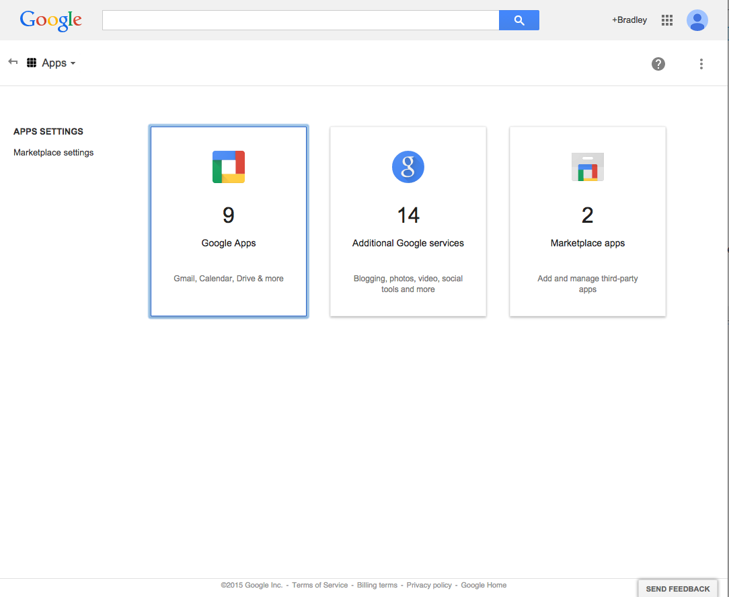Click the Additional Google services title
This screenshot has height=597, width=729.
click(408, 243)
